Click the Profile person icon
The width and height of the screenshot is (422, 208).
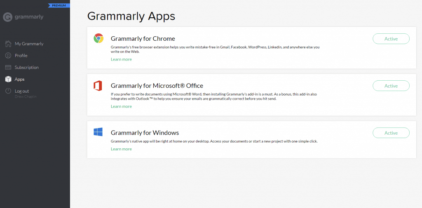click(8, 56)
